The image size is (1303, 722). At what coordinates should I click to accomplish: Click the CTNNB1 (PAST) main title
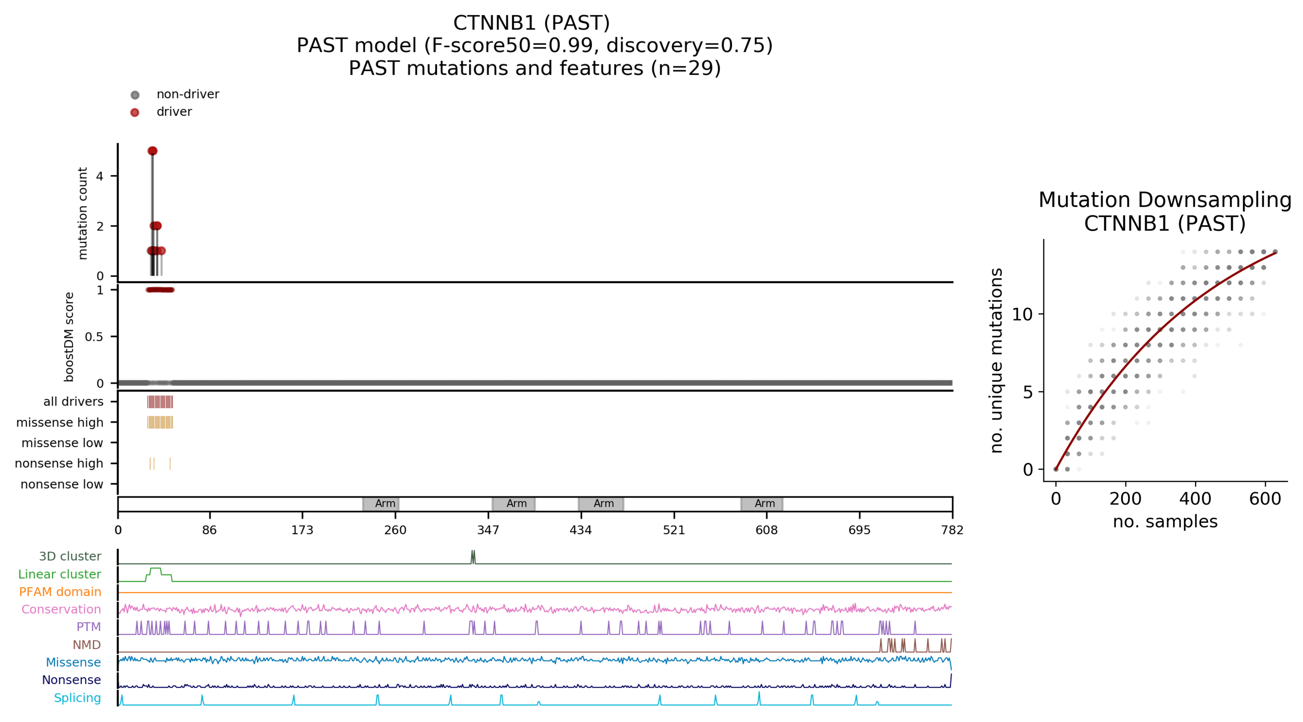coord(531,23)
